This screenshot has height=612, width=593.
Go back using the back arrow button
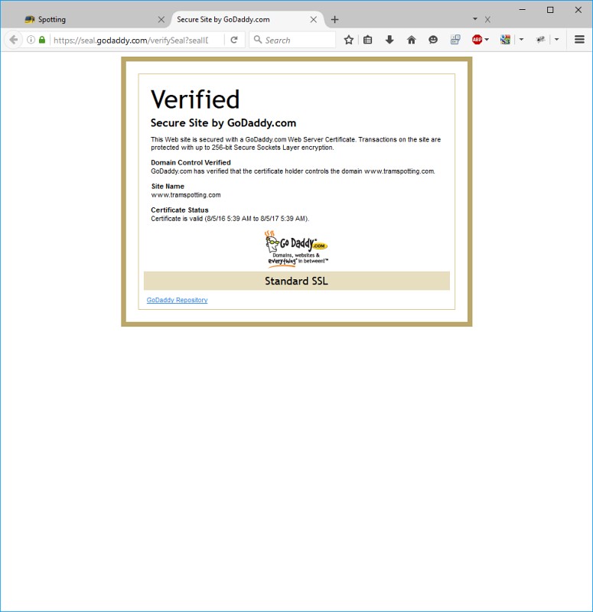pyautogui.click(x=13, y=40)
